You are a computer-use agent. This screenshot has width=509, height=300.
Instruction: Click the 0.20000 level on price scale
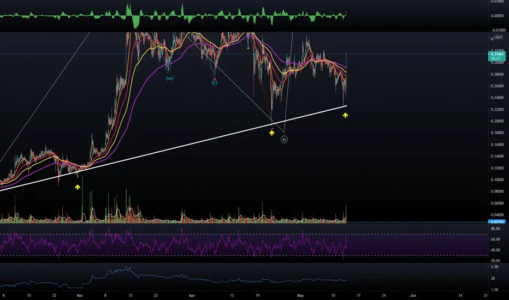click(x=498, y=121)
